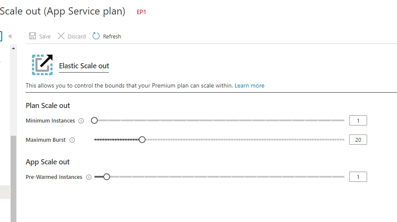Click the EP1 plan tier label

[x=141, y=12]
